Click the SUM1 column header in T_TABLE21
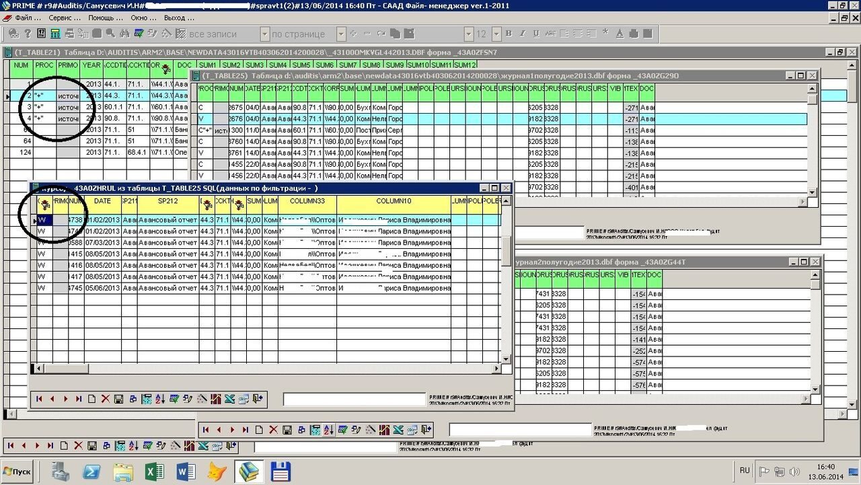This screenshot has width=861, height=485. (209, 65)
